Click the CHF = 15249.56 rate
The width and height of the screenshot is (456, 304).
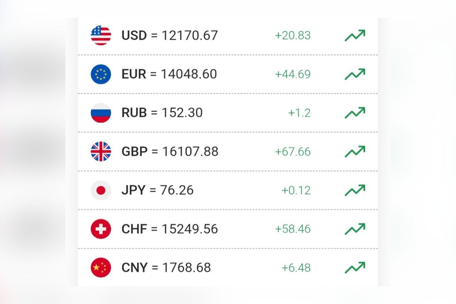(170, 229)
